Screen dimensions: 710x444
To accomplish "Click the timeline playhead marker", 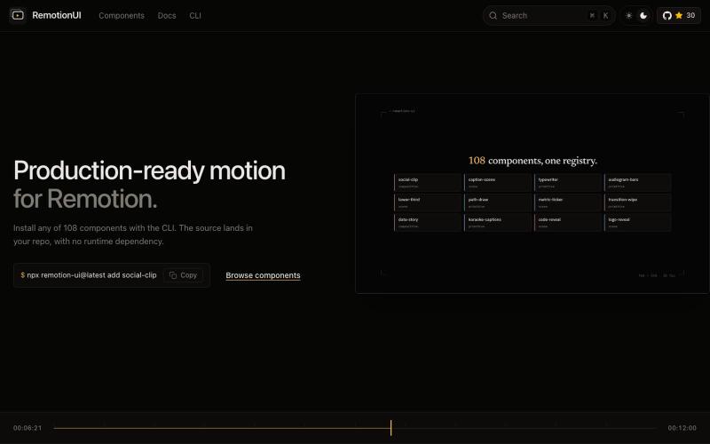I will pyautogui.click(x=390, y=428).
